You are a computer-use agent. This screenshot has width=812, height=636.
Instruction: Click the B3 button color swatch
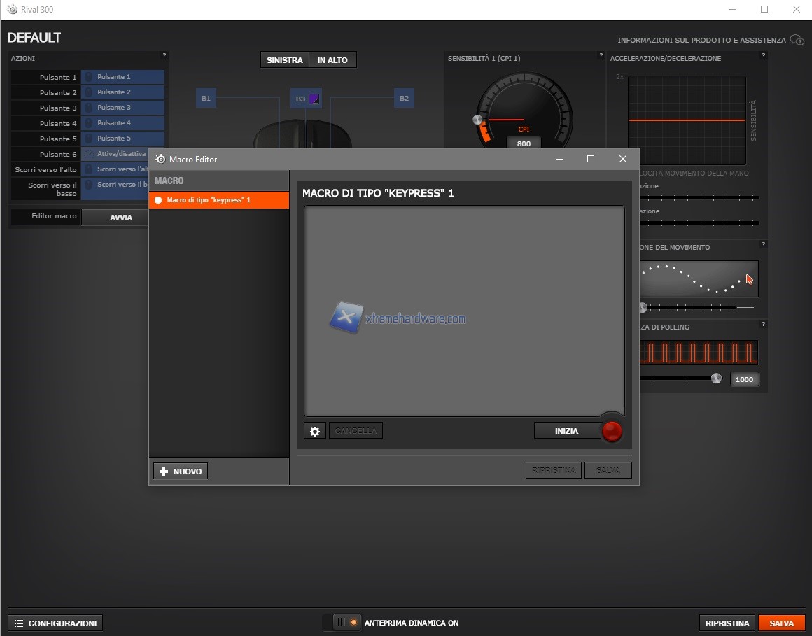(314, 99)
